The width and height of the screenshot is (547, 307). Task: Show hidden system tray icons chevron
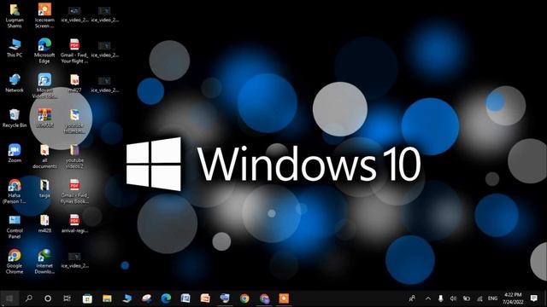(428, 298)
